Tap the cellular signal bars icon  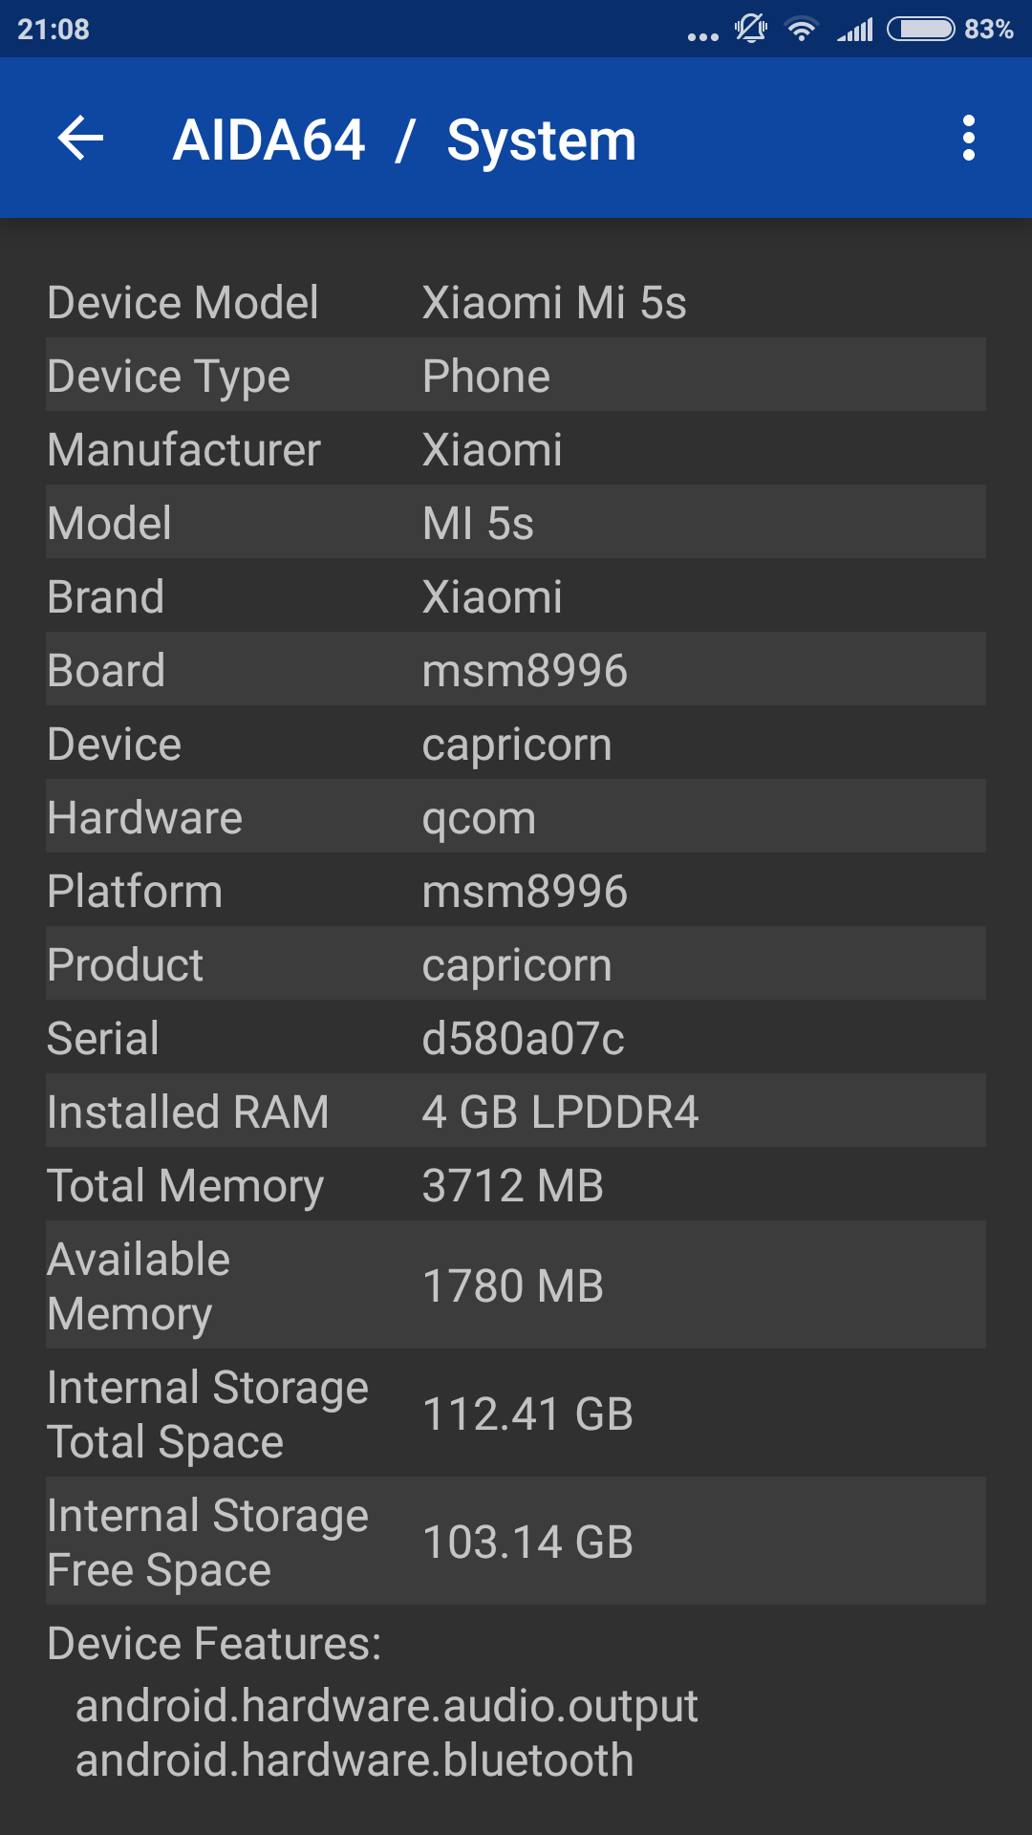[855, 30]
